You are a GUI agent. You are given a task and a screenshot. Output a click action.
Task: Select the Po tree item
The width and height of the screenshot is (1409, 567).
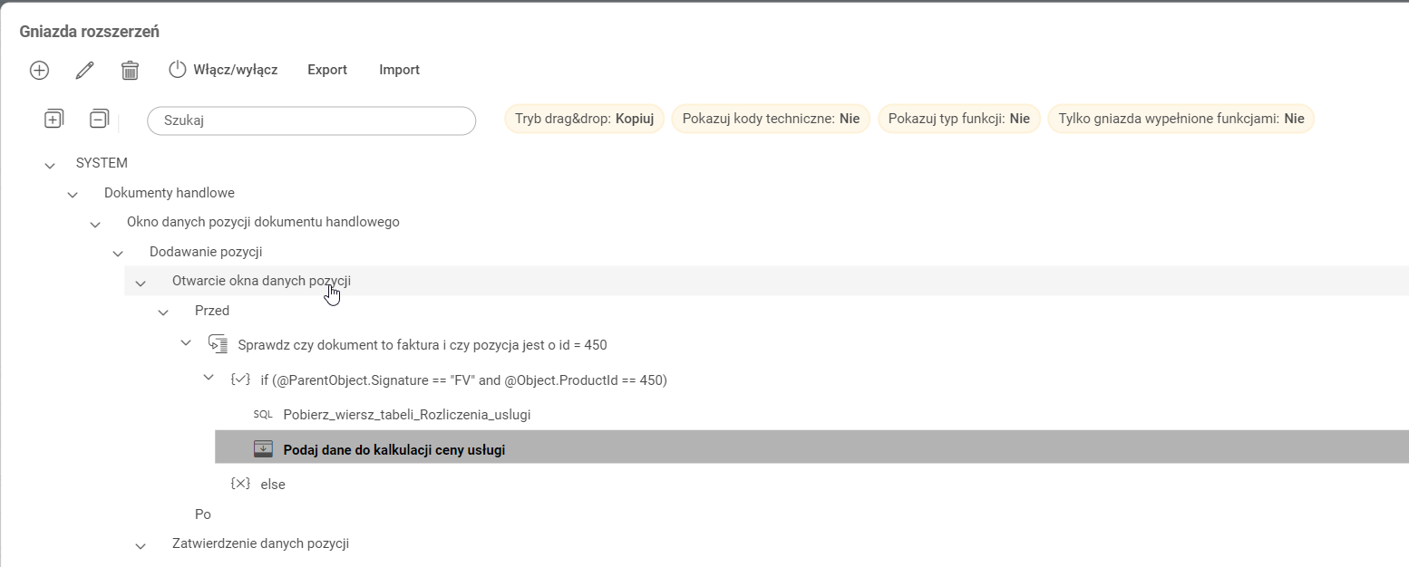click(203, 514)
